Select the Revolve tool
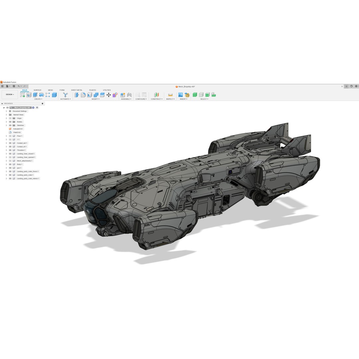The height and width of the screenshot is (359, 359). tap(42, 95)
